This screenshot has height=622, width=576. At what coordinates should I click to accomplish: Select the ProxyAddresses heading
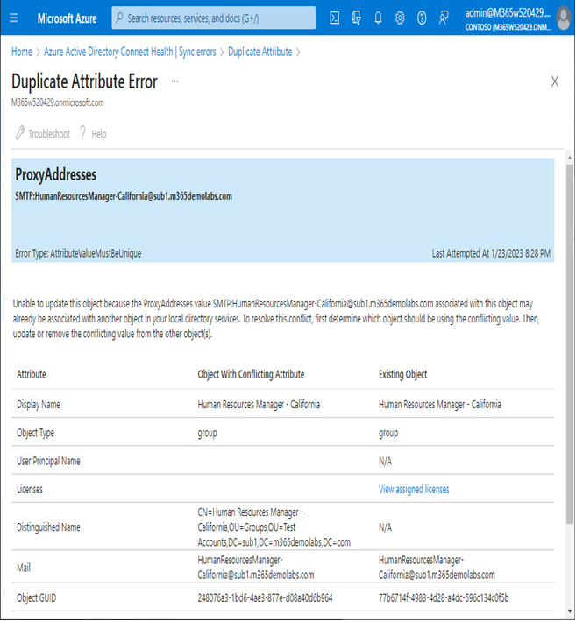(x=55, y=174)
